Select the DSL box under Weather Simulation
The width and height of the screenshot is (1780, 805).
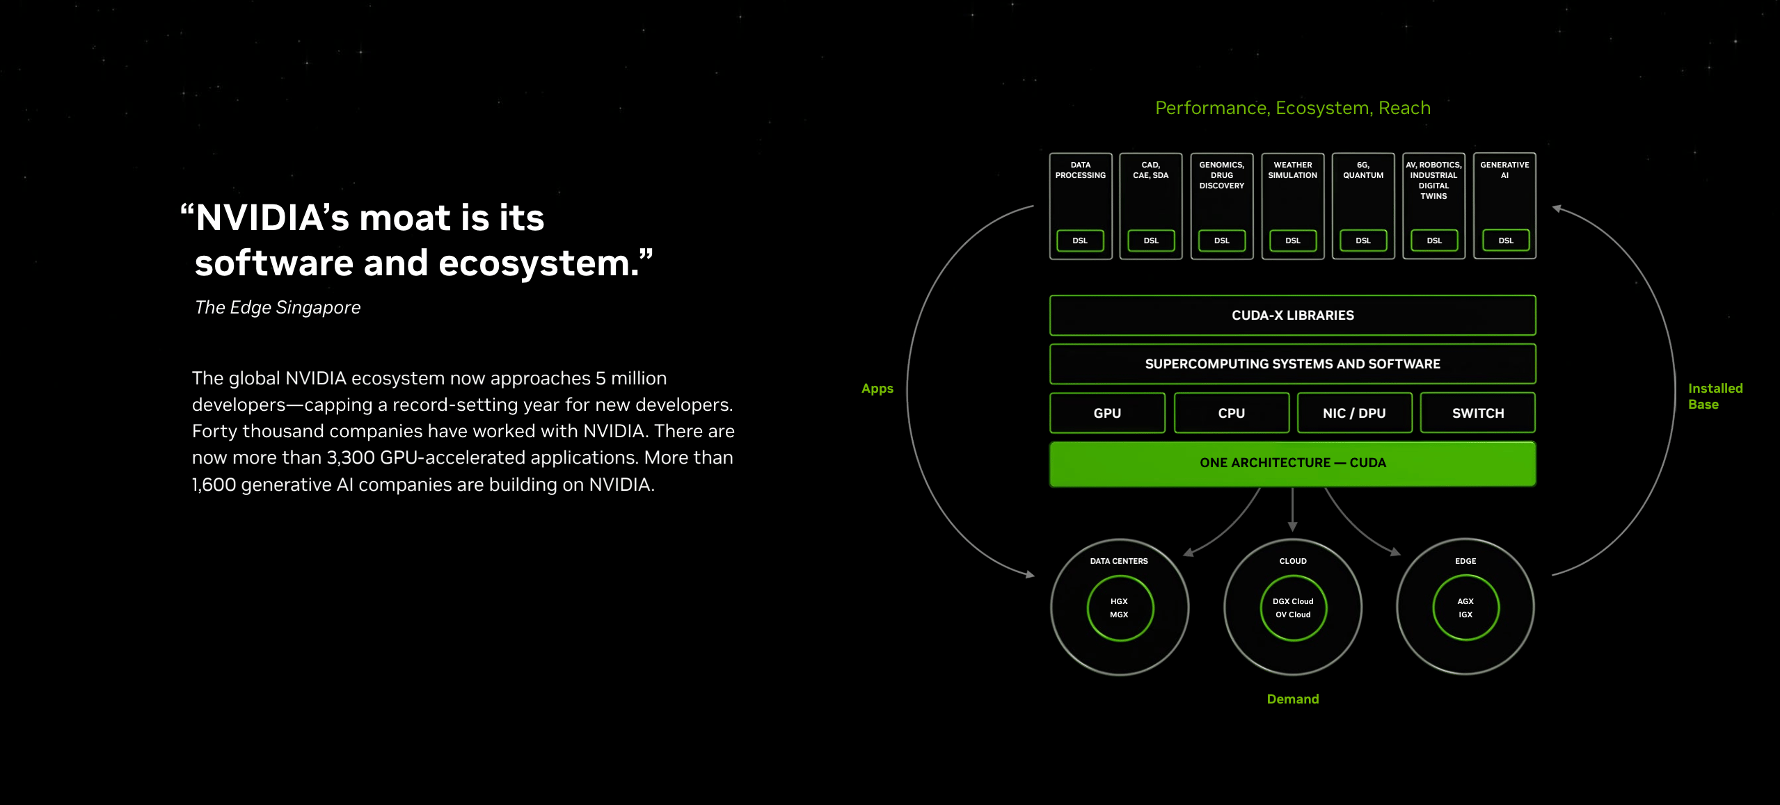coord(1293,241)
